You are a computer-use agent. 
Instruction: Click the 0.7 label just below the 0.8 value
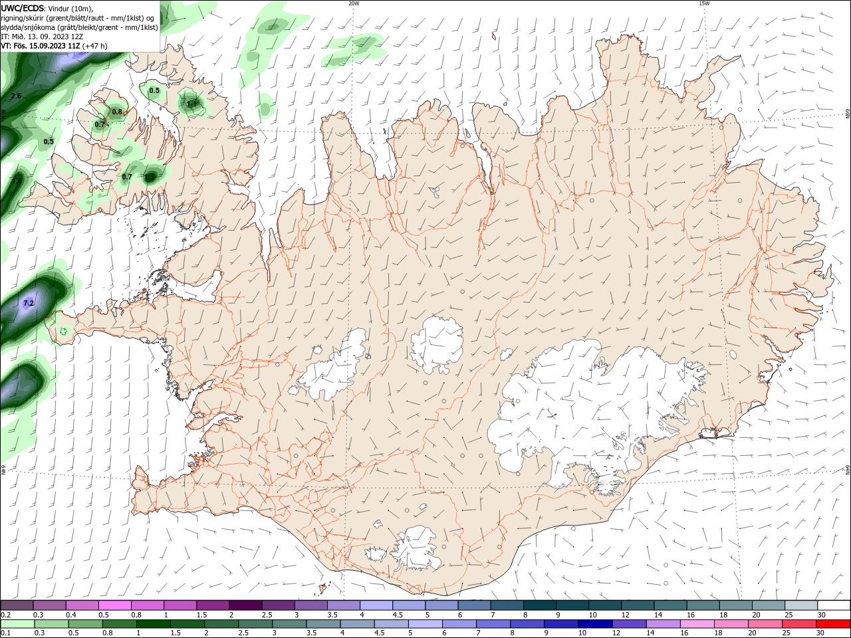[x=100, y=124]
